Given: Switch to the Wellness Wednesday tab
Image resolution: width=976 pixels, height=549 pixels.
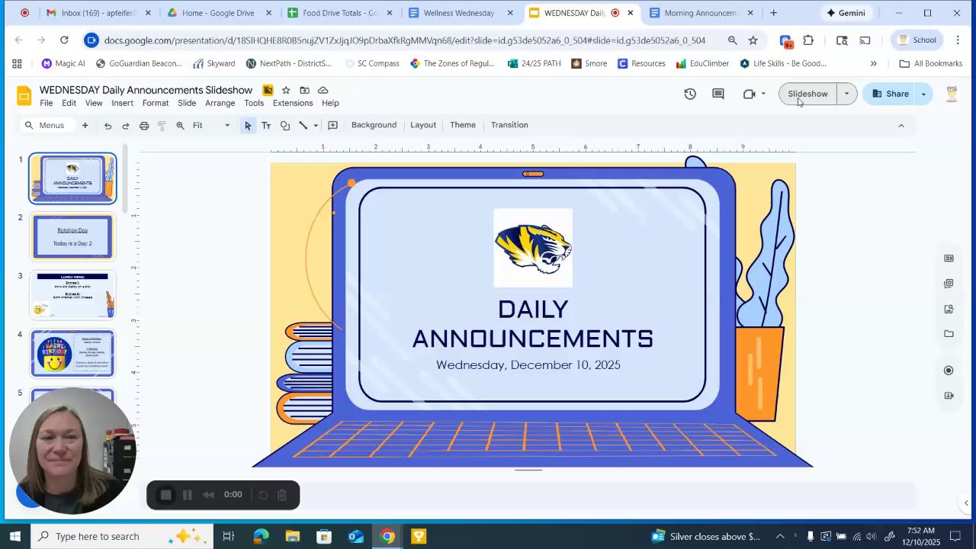Looking at the screenshot, I should pos(459,13).
